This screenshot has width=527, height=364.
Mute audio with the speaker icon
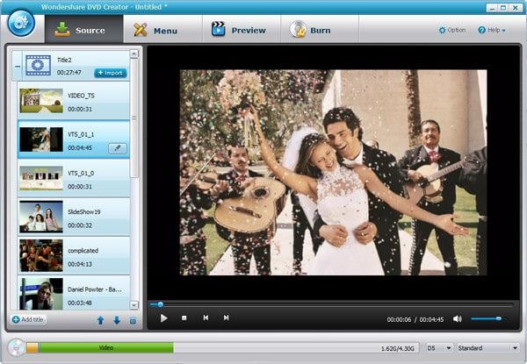(457, 318)
